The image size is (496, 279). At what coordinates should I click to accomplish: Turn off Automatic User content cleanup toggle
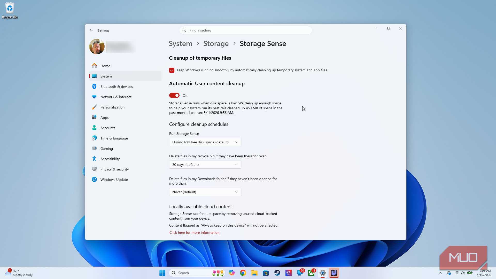pos(174,96)
